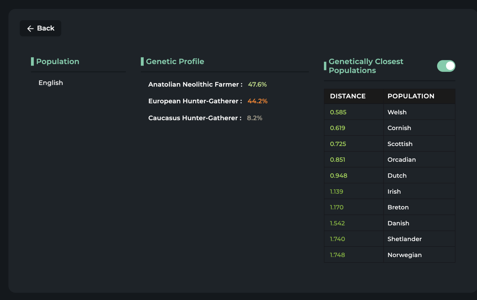Viewport: 477px width, 300px height.
Task: Click the European Hunter-Gatherer 44.2% value
Action: pos(257,101)
